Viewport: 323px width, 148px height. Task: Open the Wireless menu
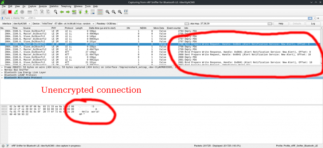78,6
